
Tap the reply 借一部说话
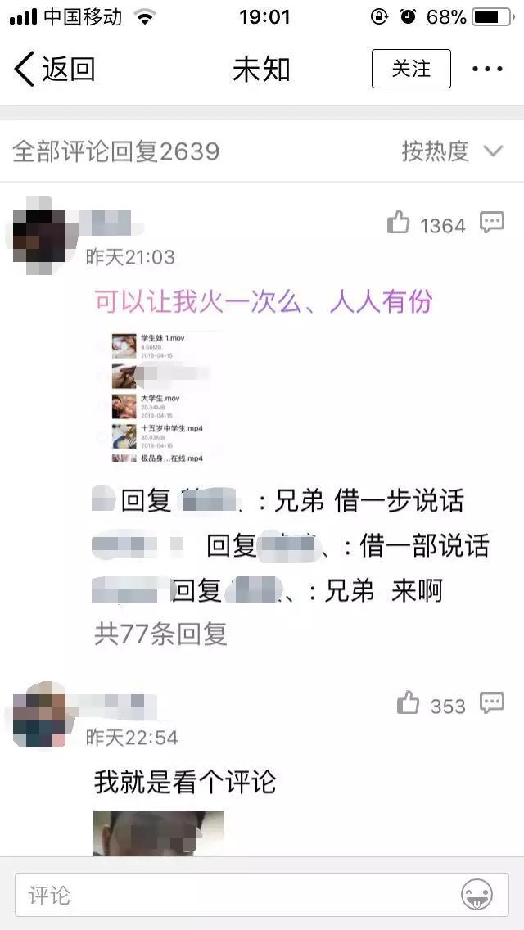(x=424, y=546)
